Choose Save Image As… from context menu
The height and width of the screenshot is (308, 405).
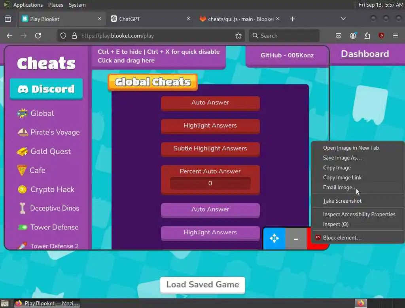pos(358,158)
